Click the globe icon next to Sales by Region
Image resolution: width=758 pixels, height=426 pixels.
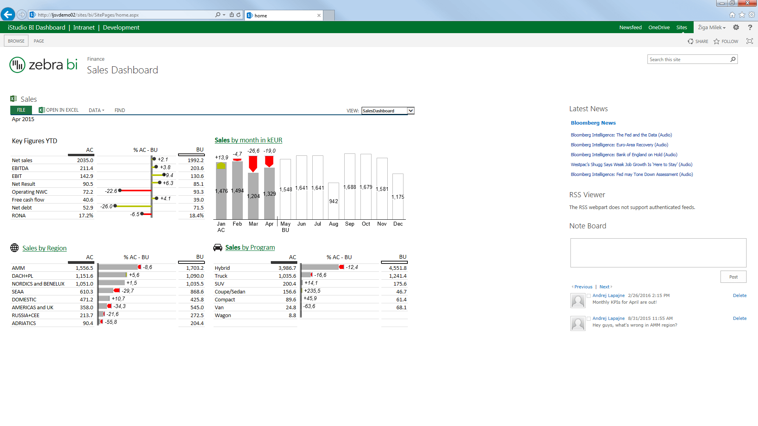tap(15, 248)
